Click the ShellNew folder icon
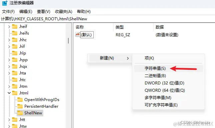 point(20,113)
